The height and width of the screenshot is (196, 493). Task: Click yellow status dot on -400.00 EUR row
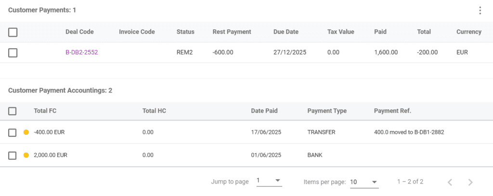click(26, 132)
